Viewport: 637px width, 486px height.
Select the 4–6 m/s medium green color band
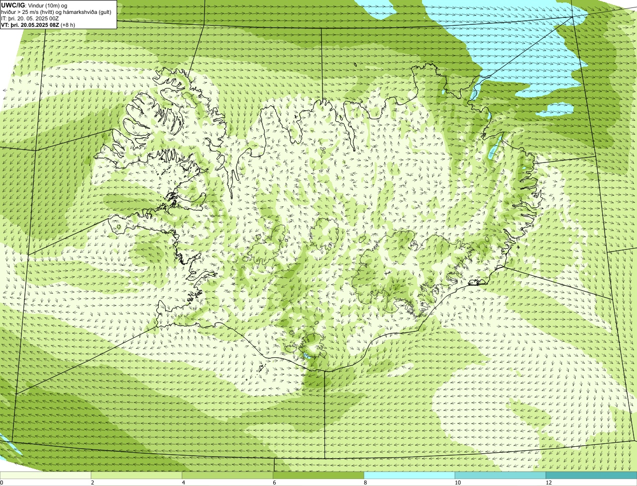tap(228, 475)
